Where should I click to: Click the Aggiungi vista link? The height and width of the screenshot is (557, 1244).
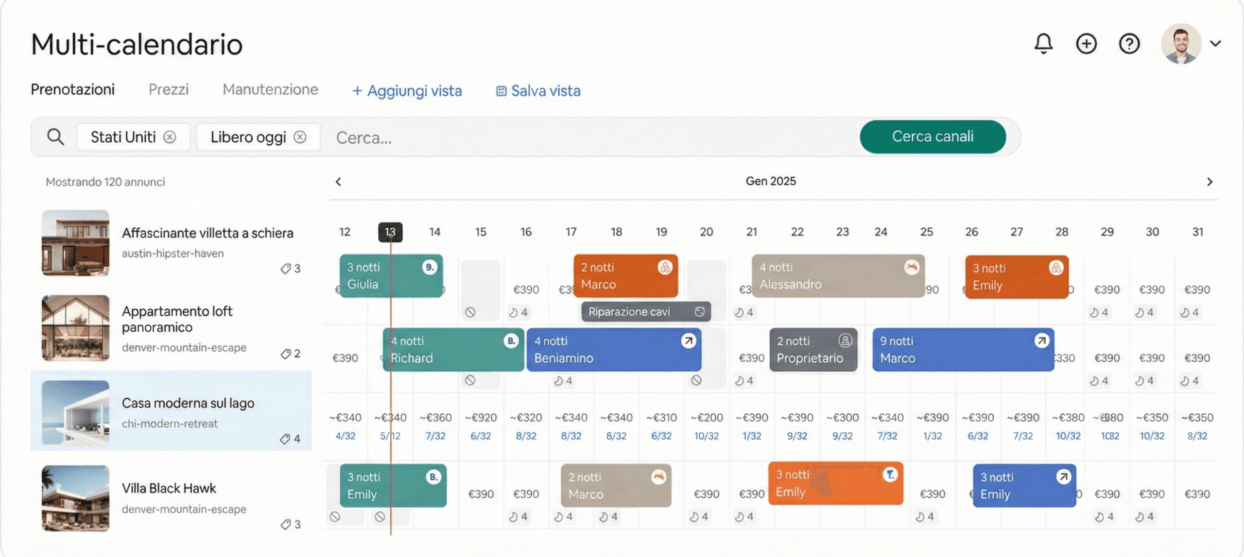(407, 91)
